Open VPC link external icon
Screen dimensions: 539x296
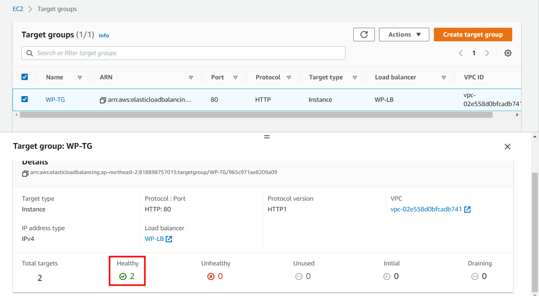click(467, 209)
